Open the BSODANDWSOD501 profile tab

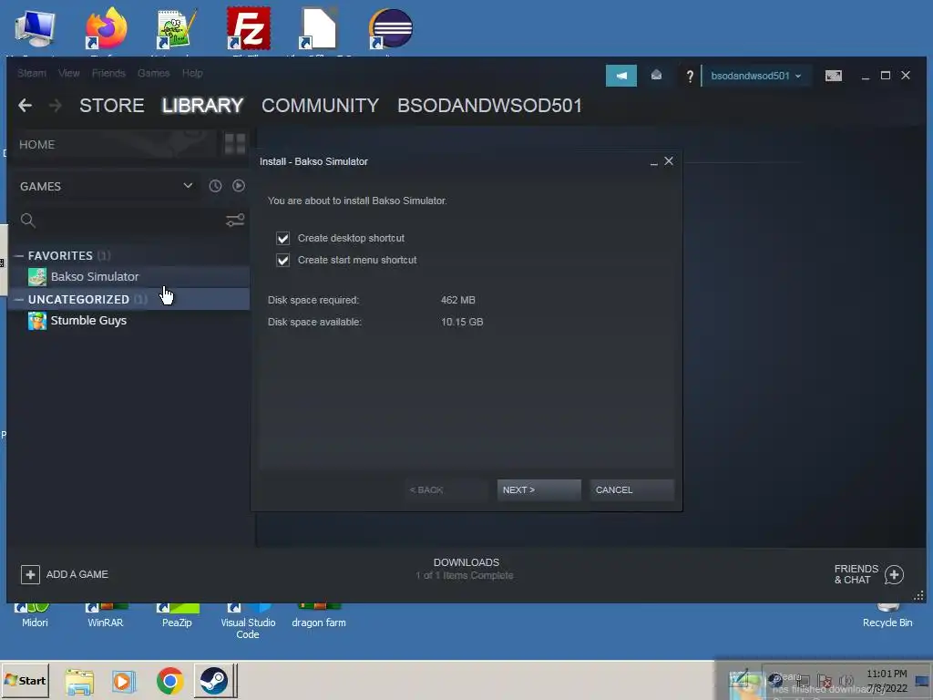489,106
